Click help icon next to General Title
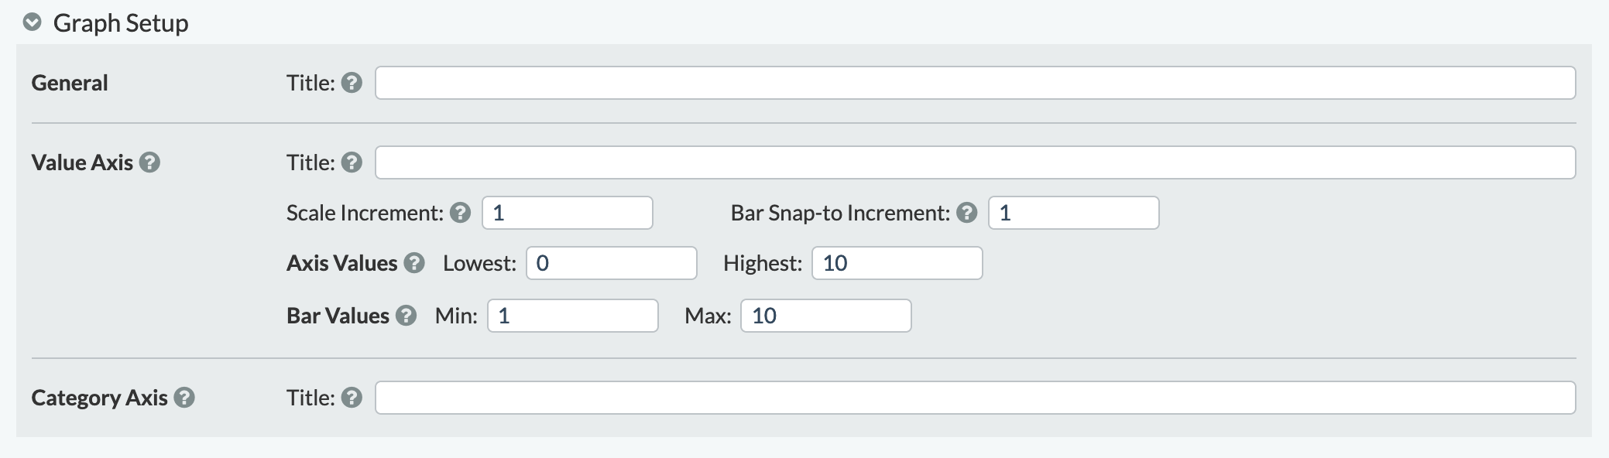This screenshot has height=458, width=1609. (352, 83)
